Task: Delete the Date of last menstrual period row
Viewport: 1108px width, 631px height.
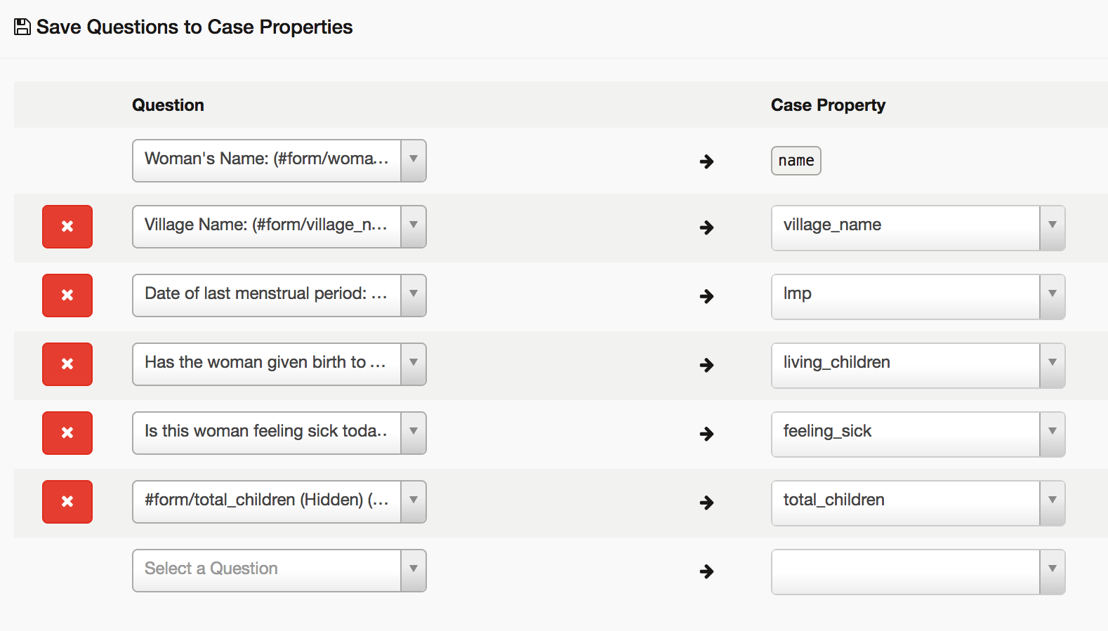Action: point(67,295)
